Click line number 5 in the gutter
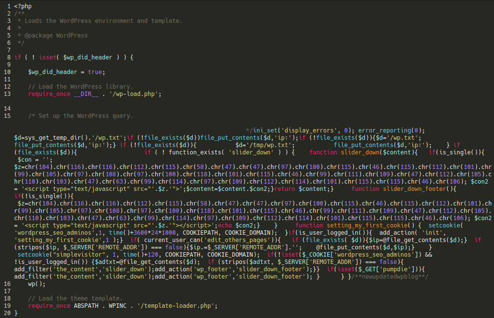 (x=9, y=36)
